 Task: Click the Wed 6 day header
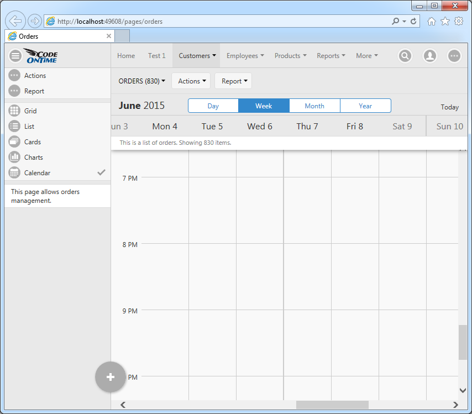coord(259,127)
